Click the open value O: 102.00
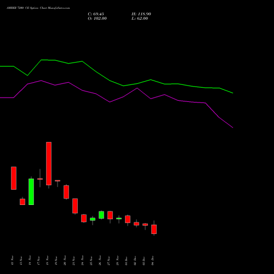The width and height of the screenshot is (274, 274). (x=97, y=19)
